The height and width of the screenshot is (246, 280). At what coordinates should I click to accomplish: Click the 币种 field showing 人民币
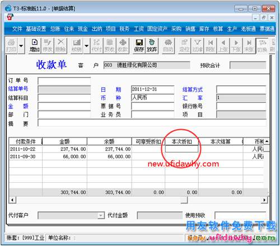[153, 98]
